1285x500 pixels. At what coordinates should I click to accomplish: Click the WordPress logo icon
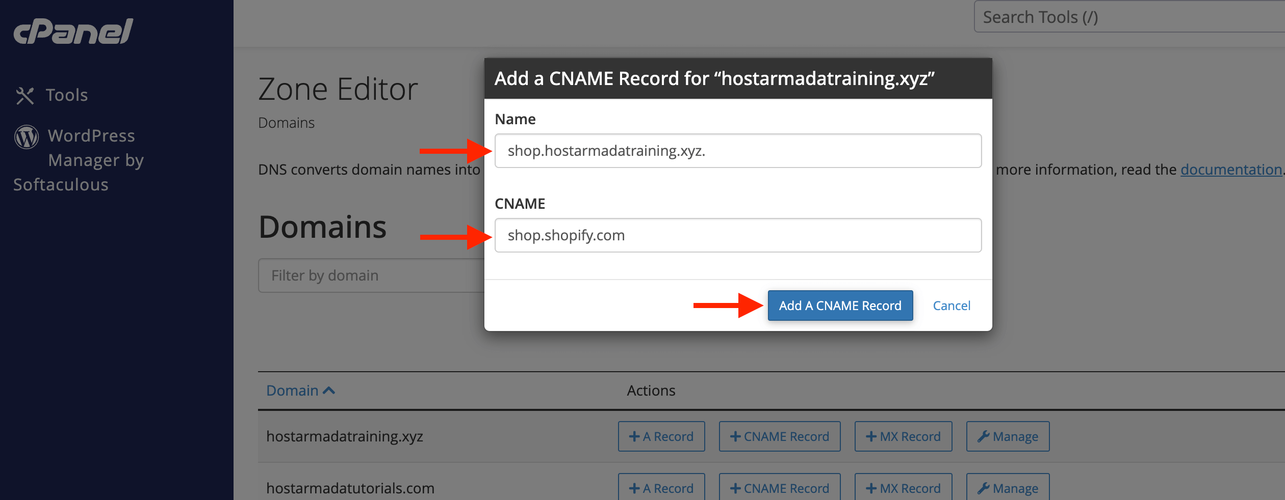point(27,136)
